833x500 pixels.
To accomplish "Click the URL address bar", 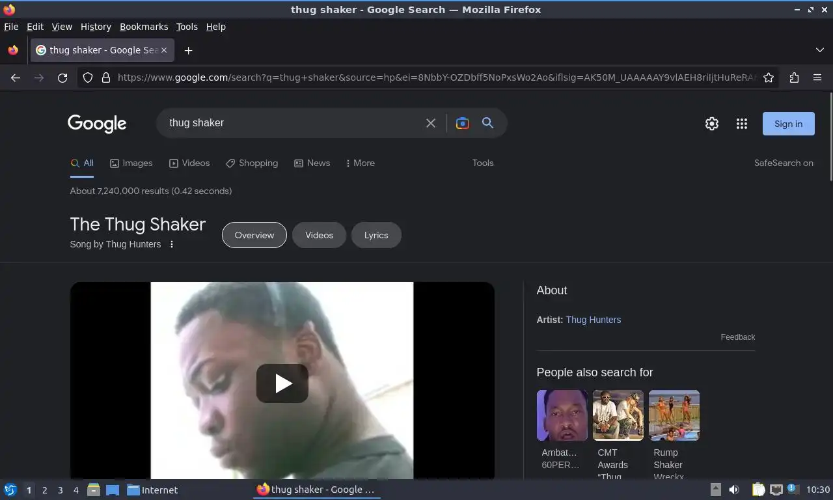I will point(436,77).
